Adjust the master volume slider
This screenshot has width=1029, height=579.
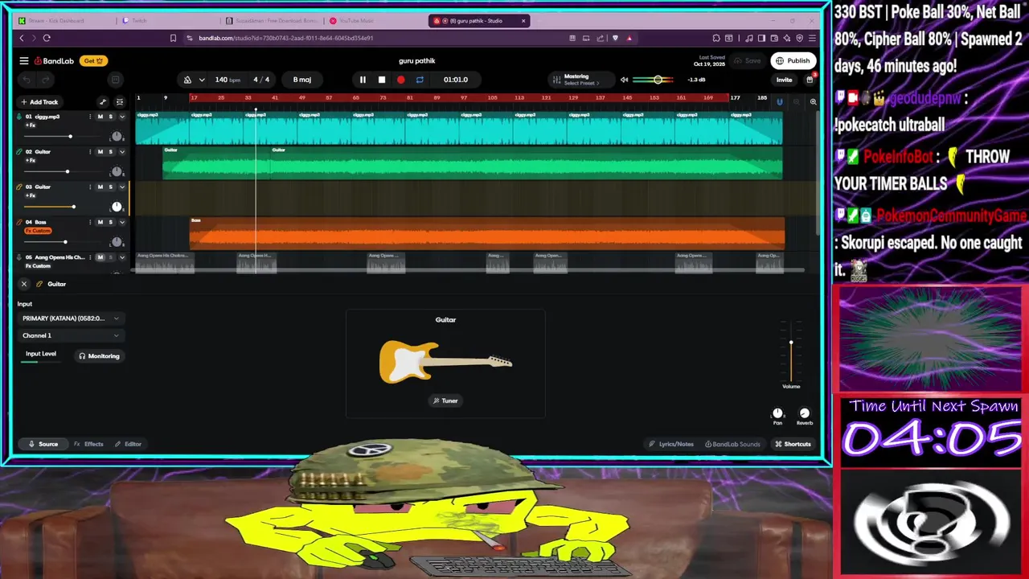[658, 80]
